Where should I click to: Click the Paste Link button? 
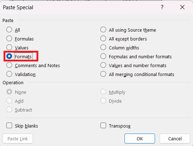pos(18,139)
